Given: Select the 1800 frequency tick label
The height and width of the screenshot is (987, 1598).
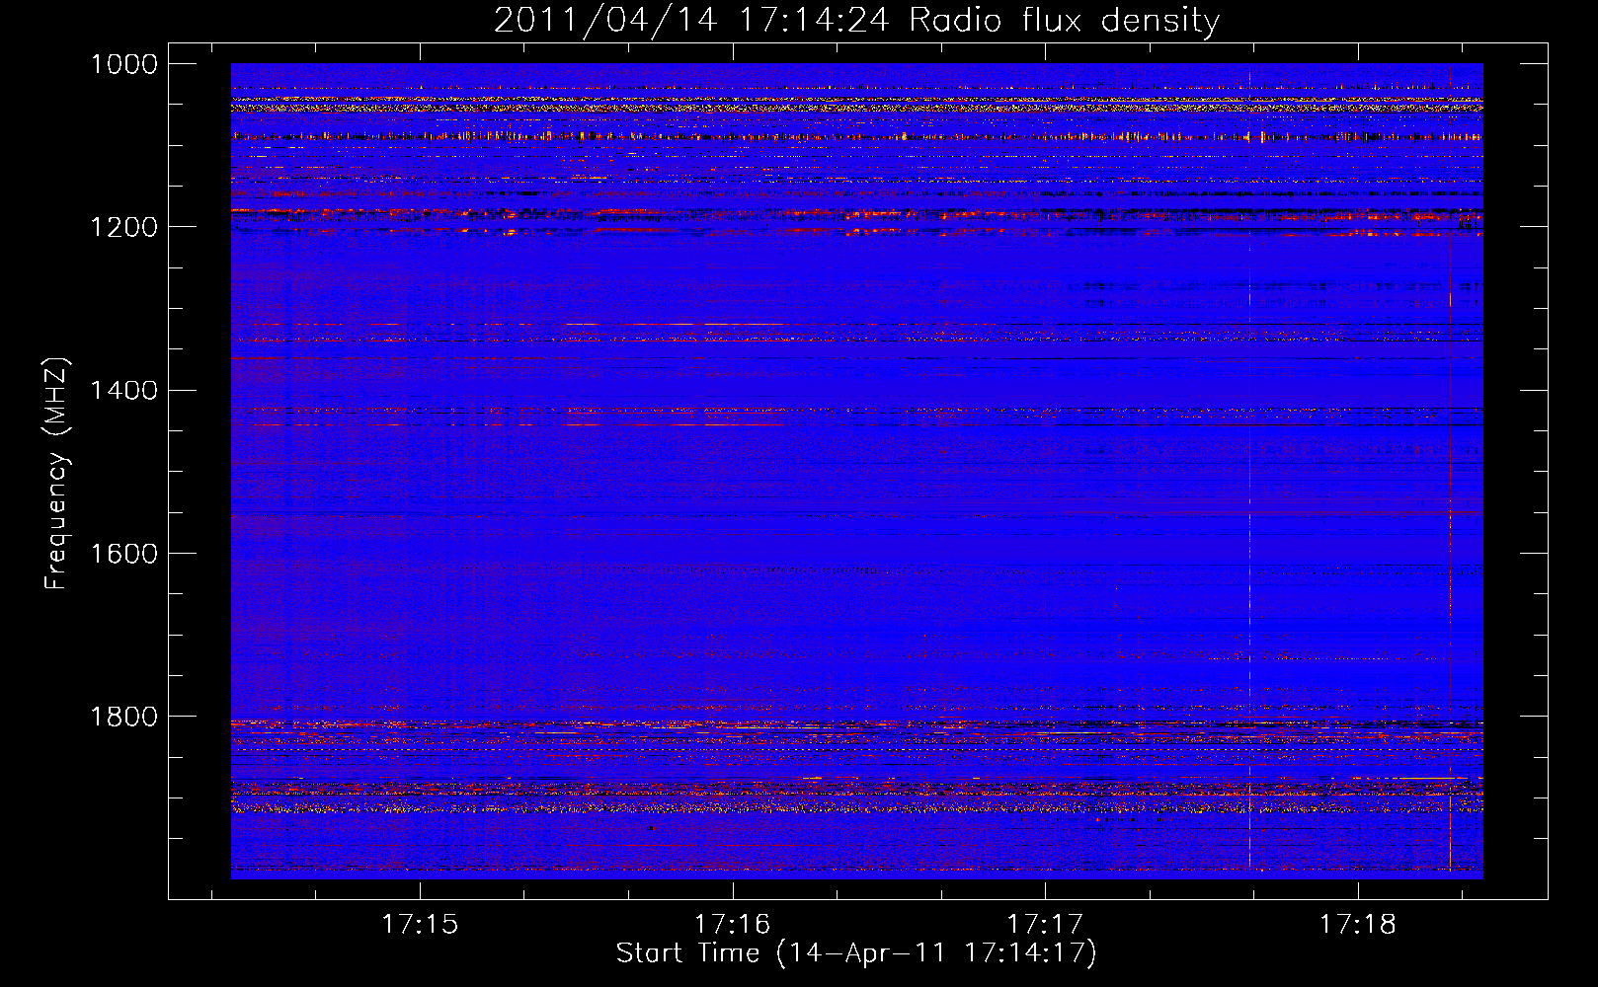Looking at the screenshot, I should pyautogui.click(x=123, y=716).
